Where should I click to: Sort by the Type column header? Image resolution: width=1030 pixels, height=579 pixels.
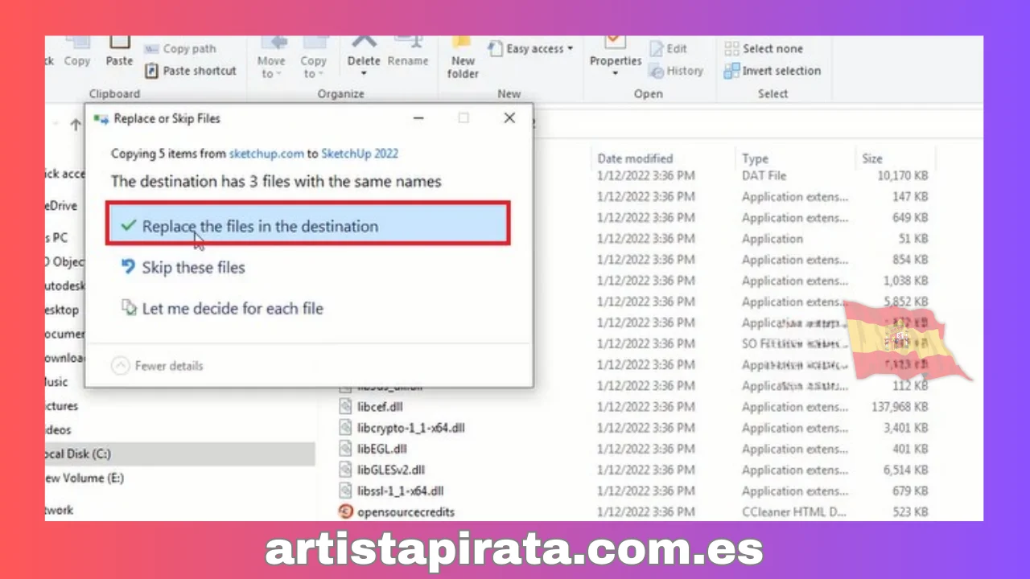tap(755, 158)
